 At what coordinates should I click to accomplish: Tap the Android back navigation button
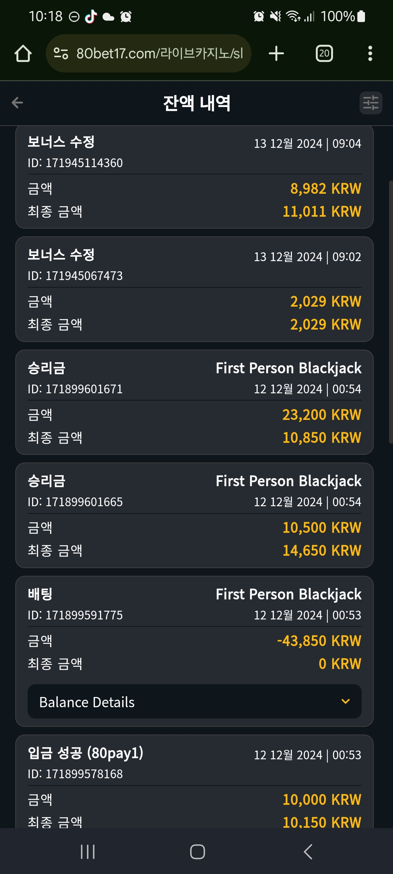[x=308, y=852]
